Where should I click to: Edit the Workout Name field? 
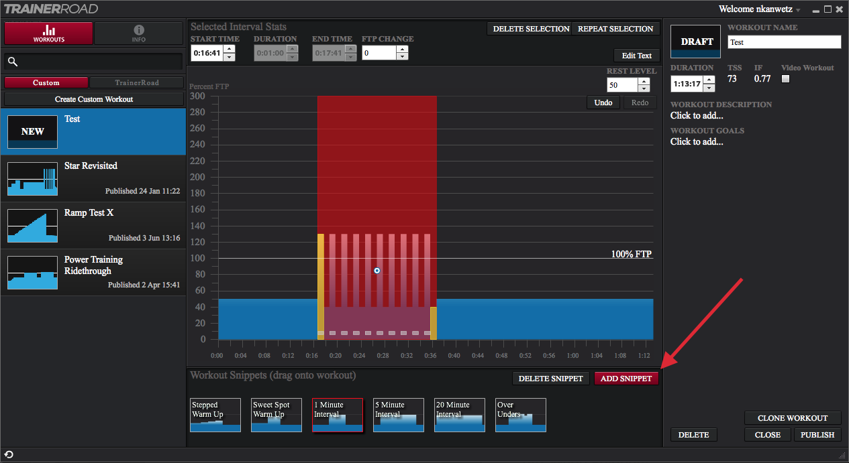[x=785, y=42]
